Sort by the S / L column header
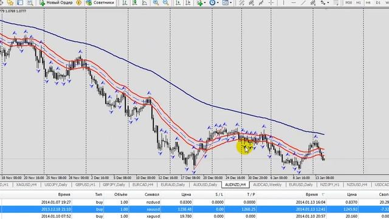The height and width of the screenshot is (219, 389). pyautogui.click(x=219, y=195)
